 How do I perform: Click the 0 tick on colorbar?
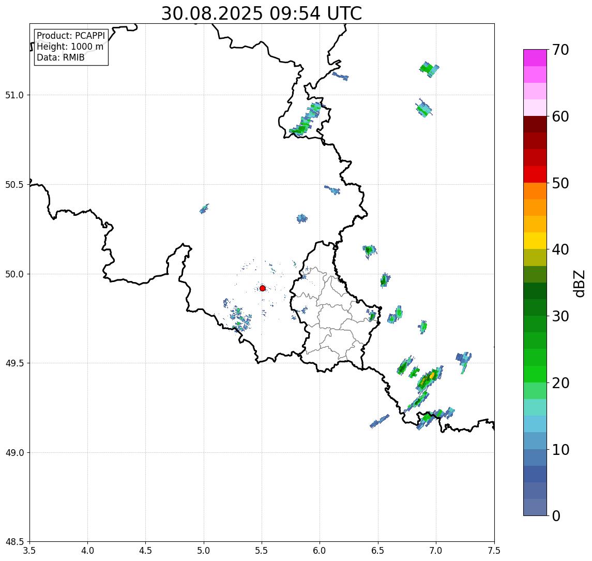point(556,515)
